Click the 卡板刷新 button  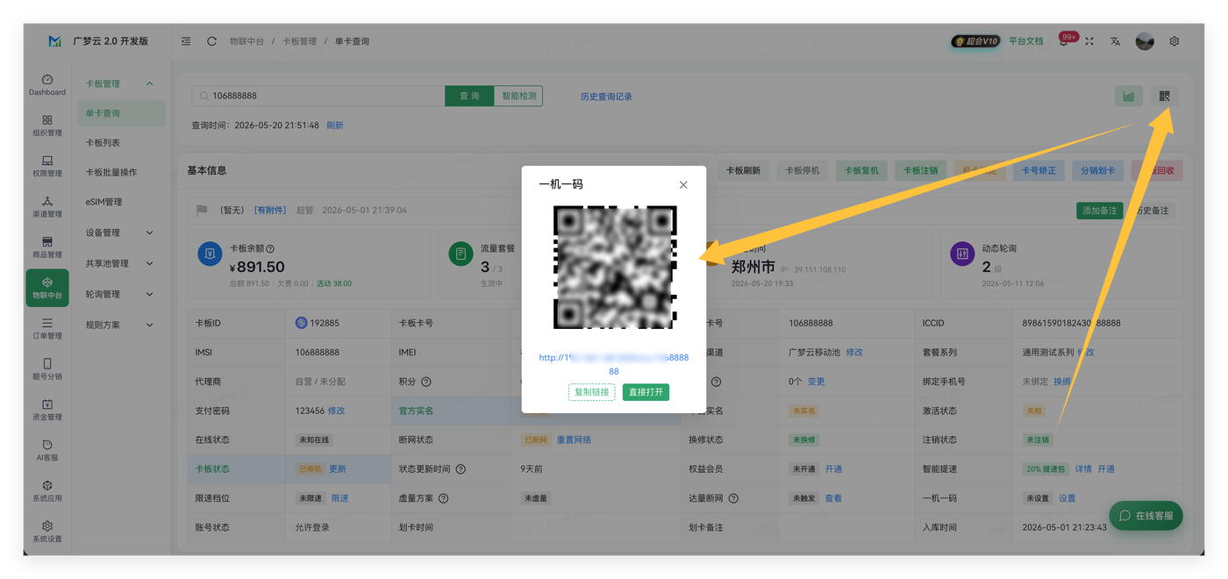click(x=744, y=170)
